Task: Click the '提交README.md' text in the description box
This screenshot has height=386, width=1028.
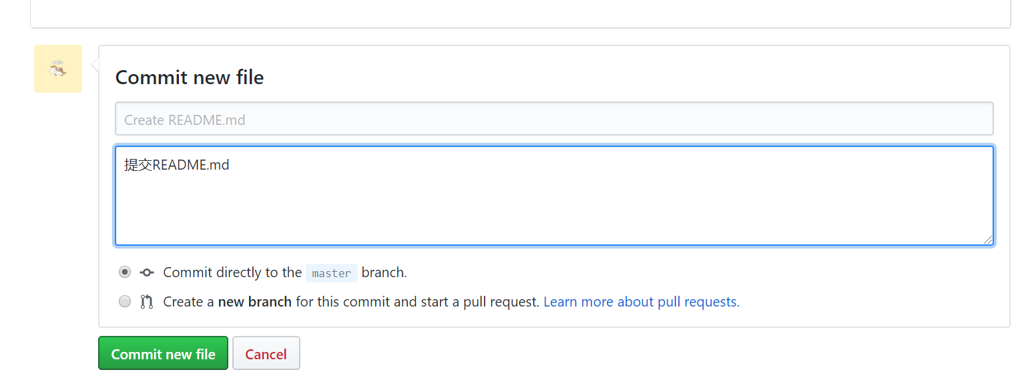Action: point(177,165)
